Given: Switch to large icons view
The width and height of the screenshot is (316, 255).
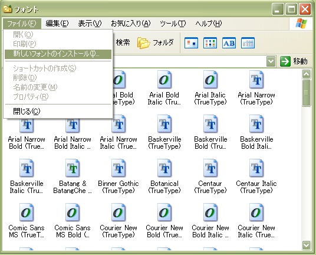Looking at the screenshot, I should tap(191, 42).
